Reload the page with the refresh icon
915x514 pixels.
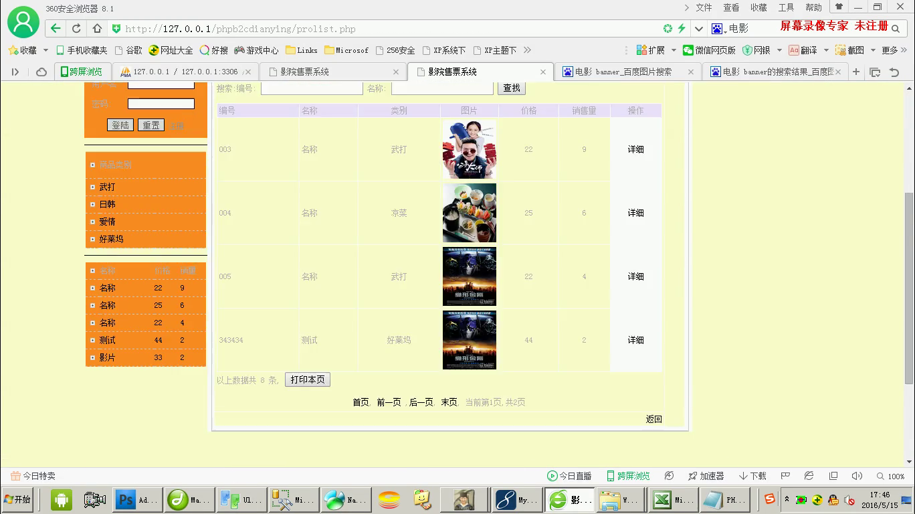(76, 29)
